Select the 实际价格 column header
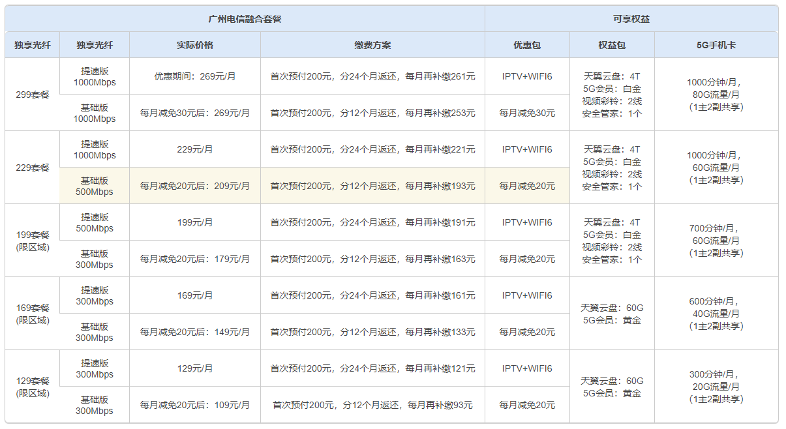 (195, 45)
